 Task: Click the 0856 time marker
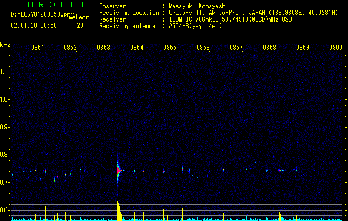coord(203,48)
